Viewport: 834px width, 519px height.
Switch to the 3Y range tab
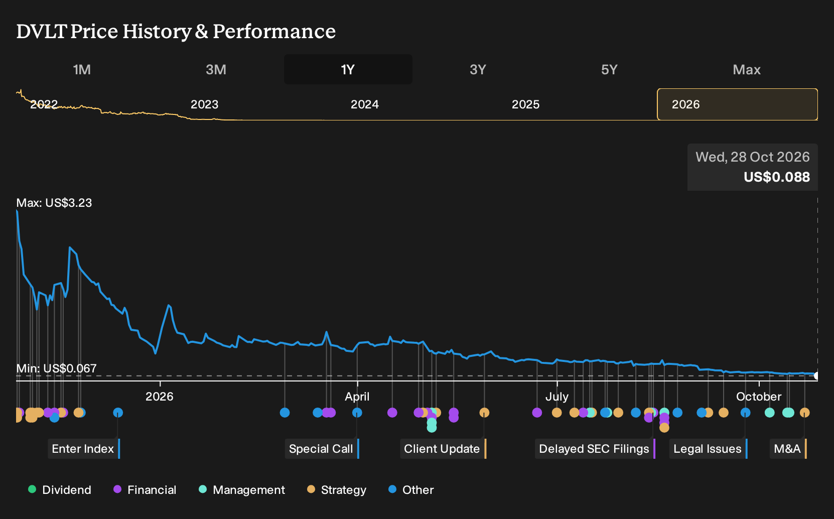coord(478,69)
